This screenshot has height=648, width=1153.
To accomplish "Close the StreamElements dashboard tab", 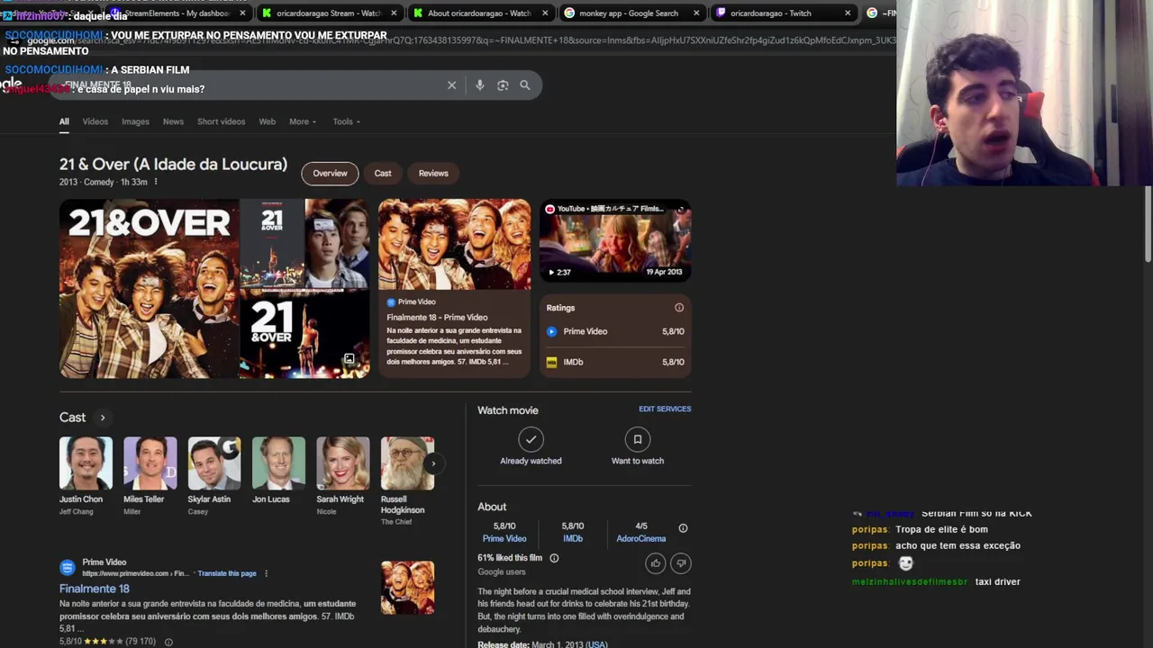I will [x=242, y=13].
